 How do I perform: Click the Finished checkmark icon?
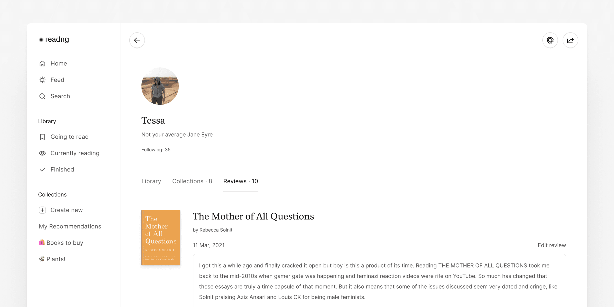(42, 170)
